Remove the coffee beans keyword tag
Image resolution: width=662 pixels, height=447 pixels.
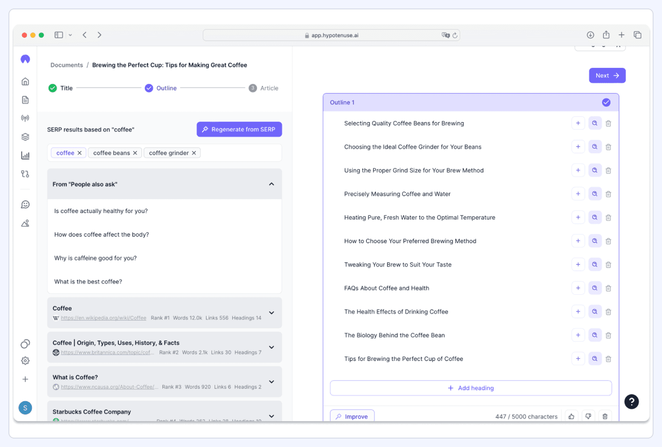pos(135,153)
